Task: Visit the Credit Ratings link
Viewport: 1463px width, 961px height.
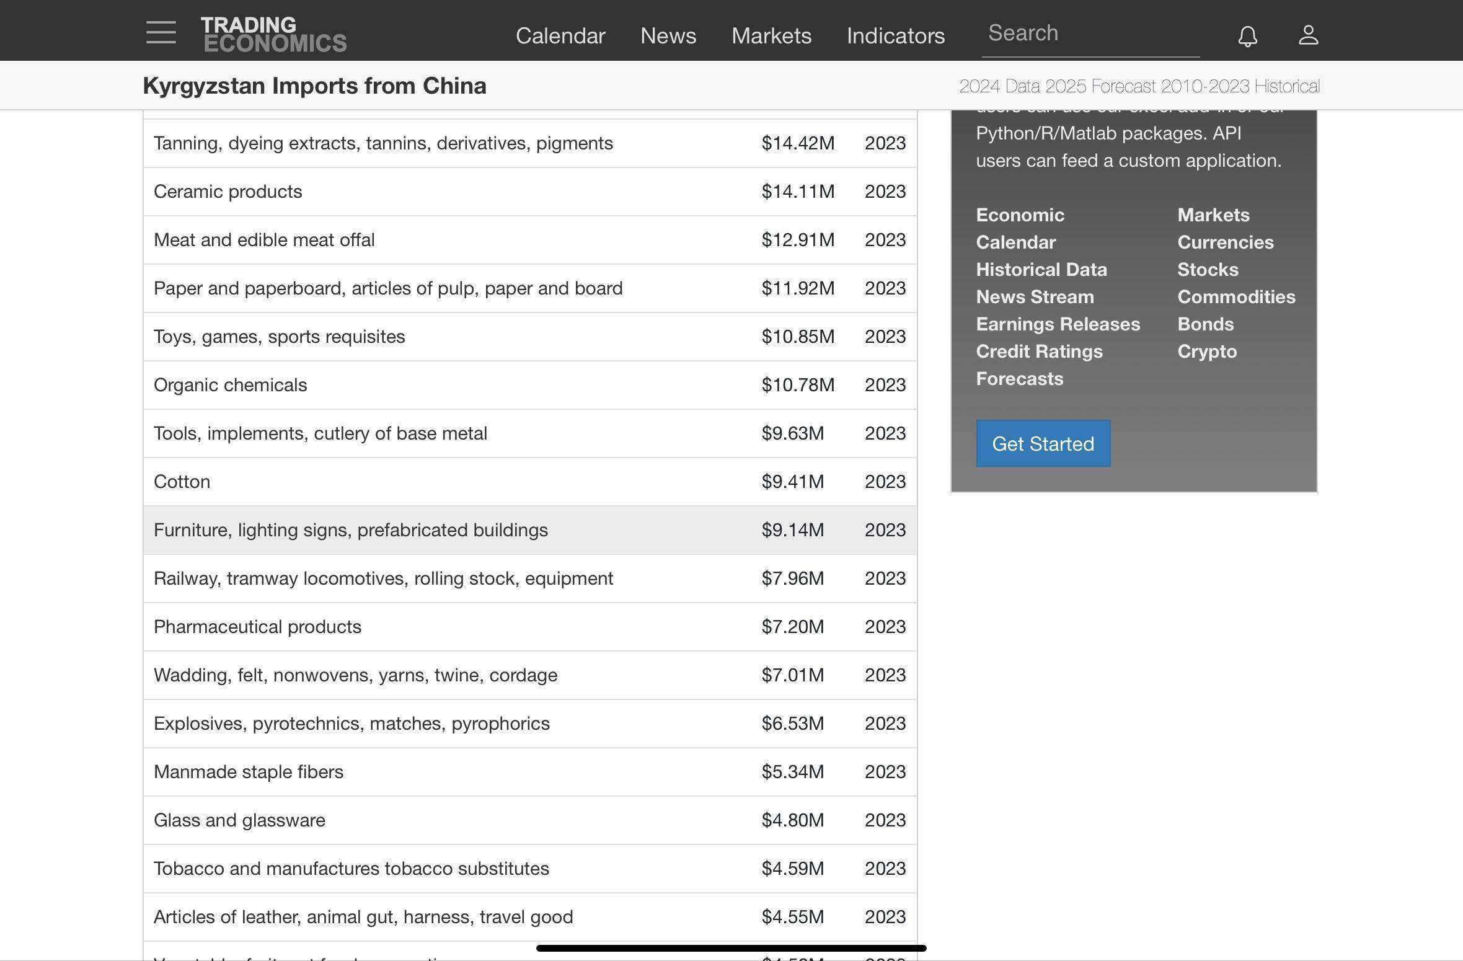Action: (x=1039, y=352)
